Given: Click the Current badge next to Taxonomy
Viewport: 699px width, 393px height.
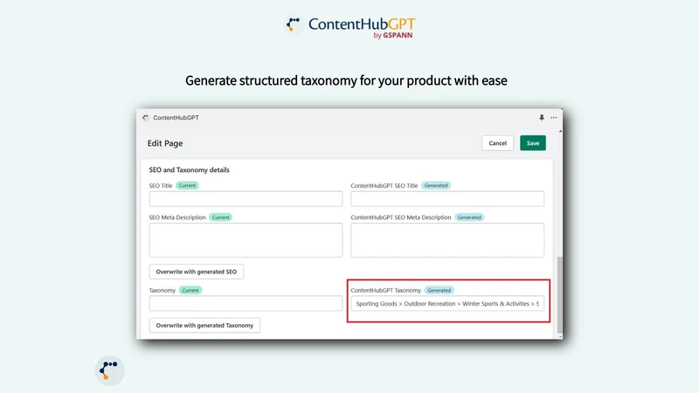Looking at the screenshot, I should 190,290.
